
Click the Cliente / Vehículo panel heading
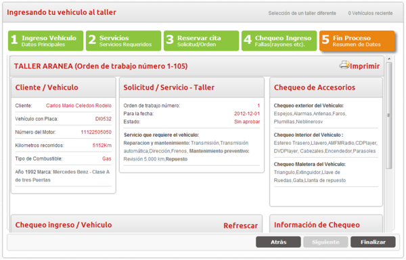coord(47,87)
